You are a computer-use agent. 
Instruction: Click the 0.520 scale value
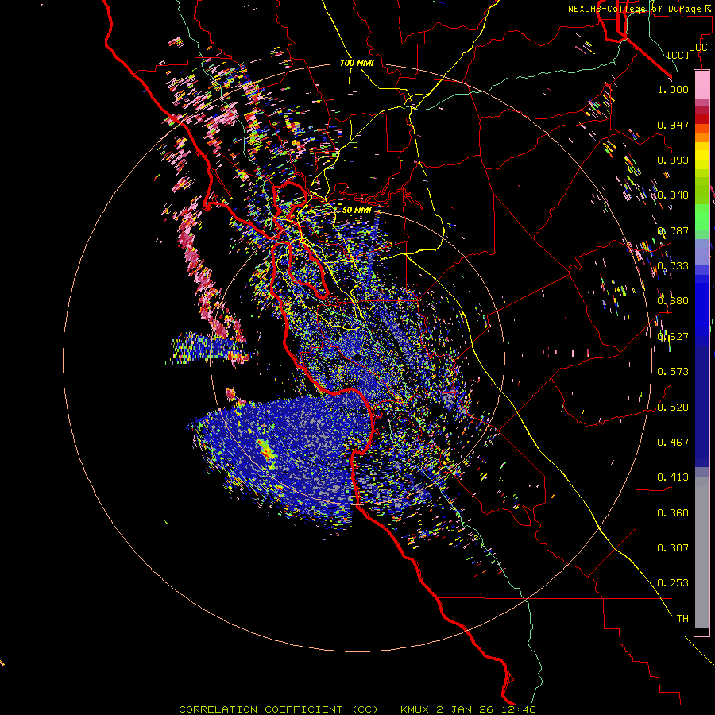[673, 408]
